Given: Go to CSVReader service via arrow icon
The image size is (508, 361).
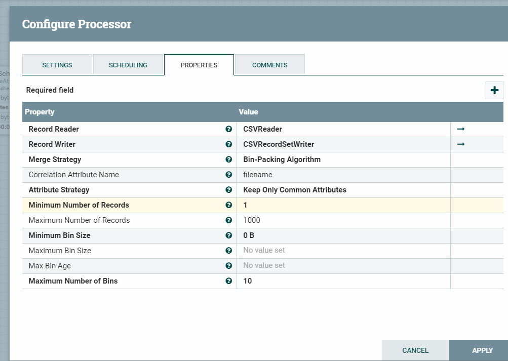Looking at the screenshot, I should (x=460, y=129).
